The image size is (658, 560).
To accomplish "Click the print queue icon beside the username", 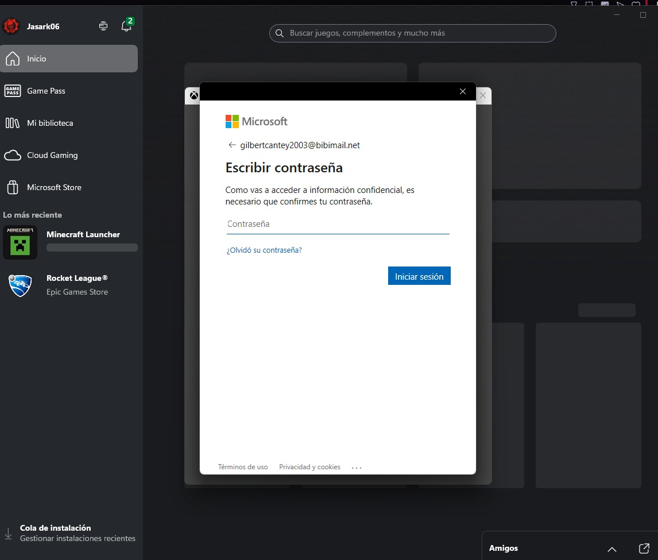I will tap(103, 26).
